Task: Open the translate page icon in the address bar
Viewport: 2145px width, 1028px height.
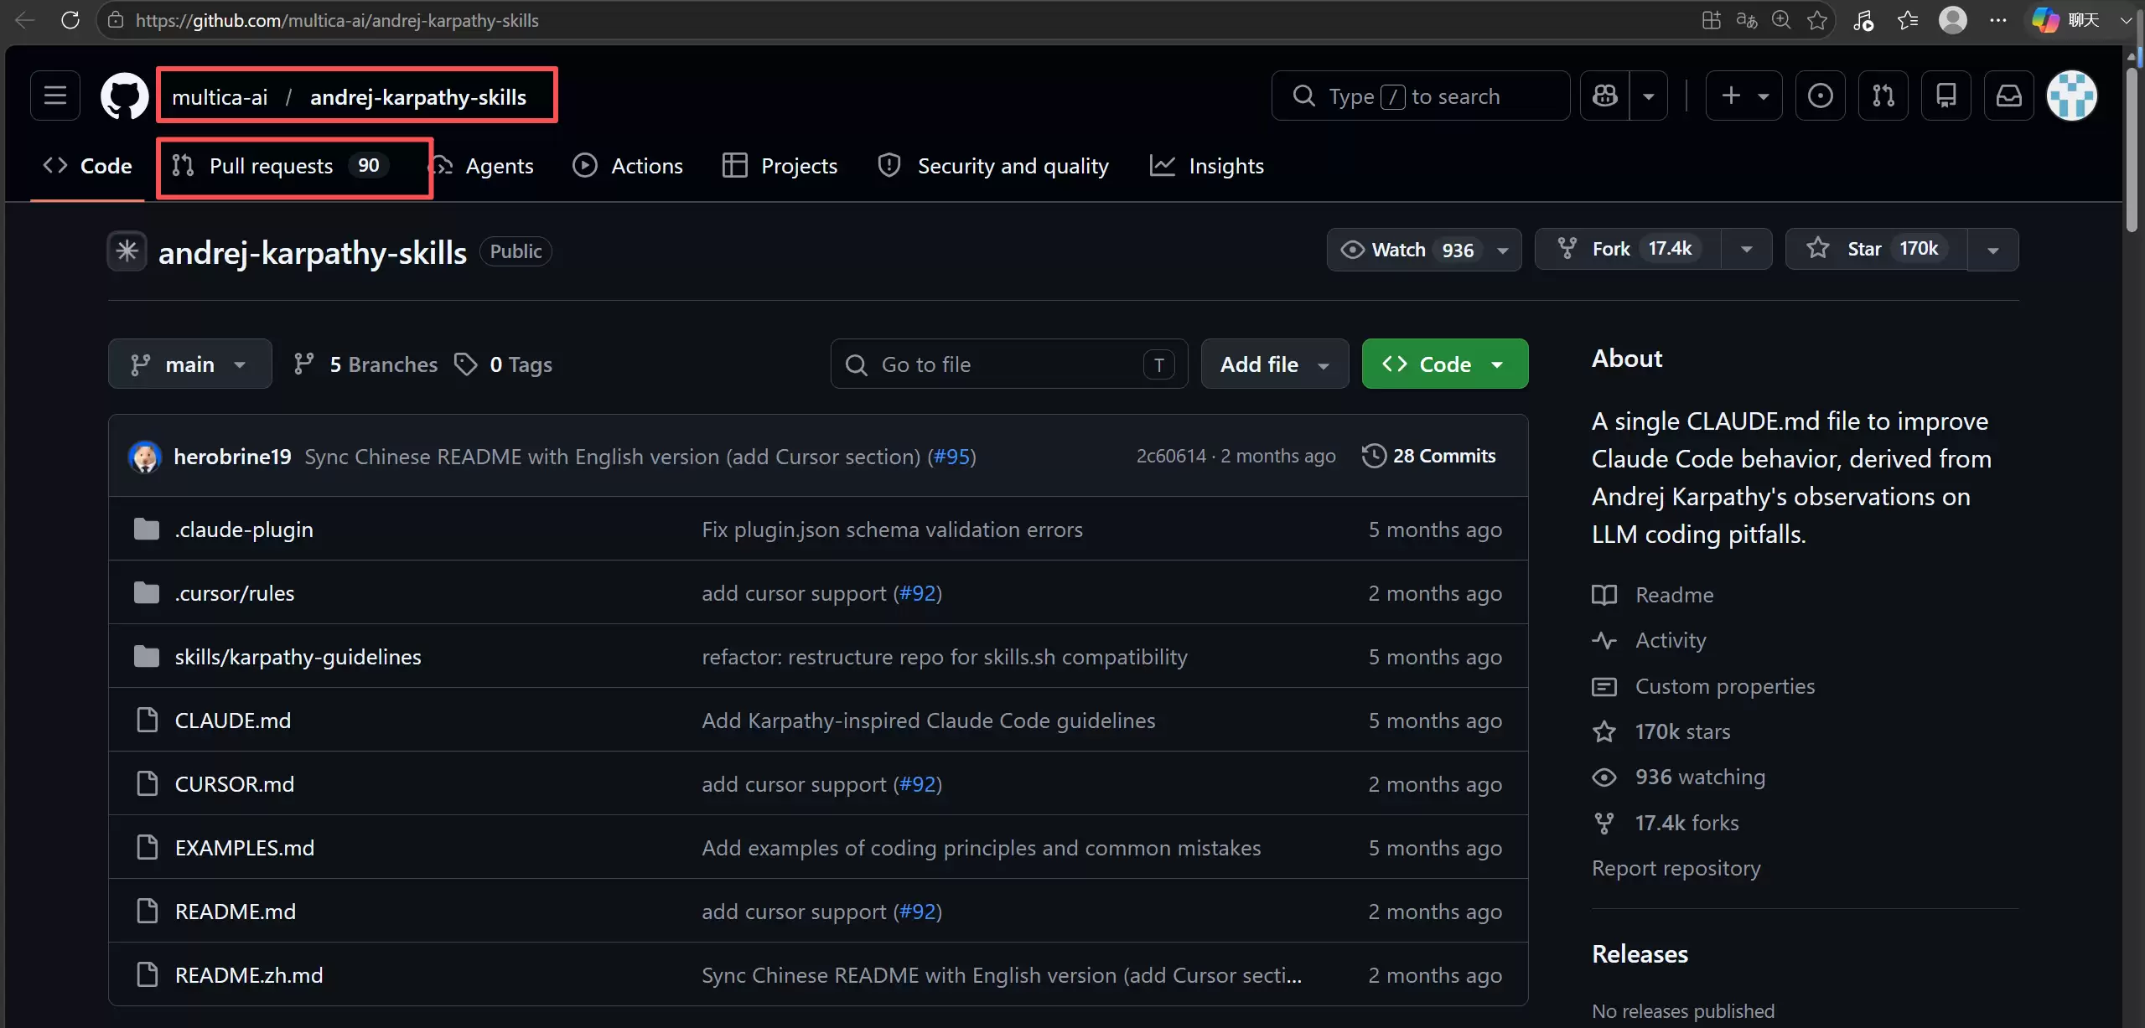Action: click(x=1747, y=20)
